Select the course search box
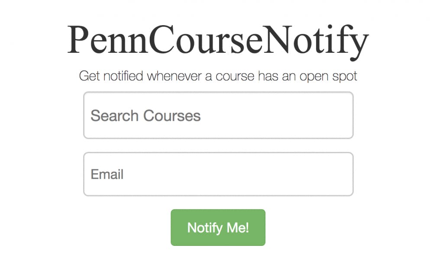The height and width of the screenshot is (271, 433). pos(218,116)
